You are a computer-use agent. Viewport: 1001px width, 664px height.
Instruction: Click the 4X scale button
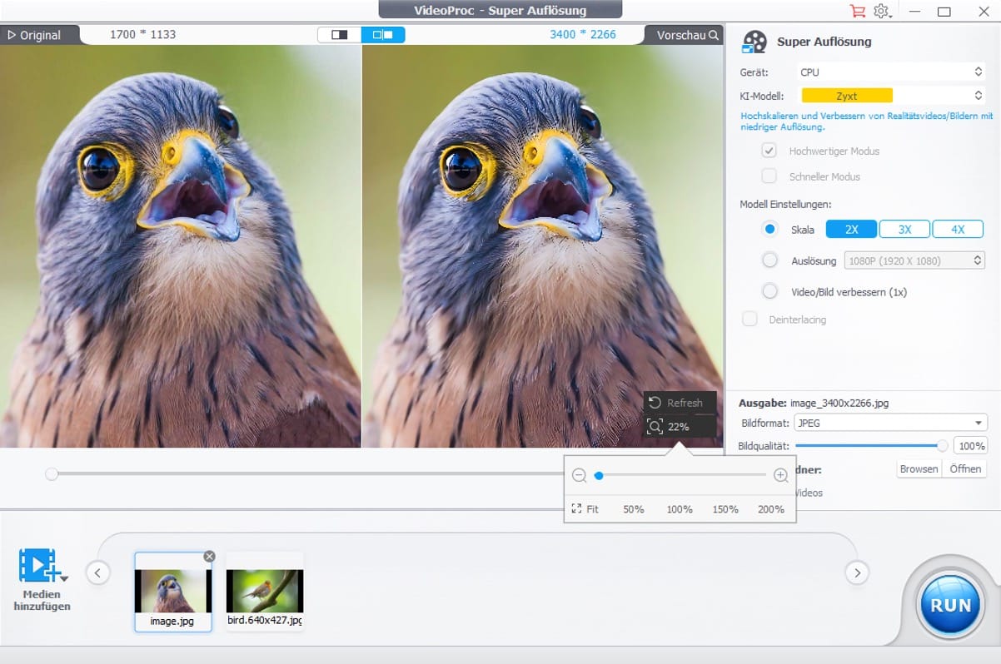coord(958,230)
